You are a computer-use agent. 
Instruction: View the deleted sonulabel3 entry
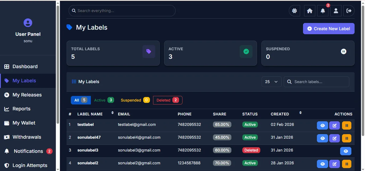point(346,151)
